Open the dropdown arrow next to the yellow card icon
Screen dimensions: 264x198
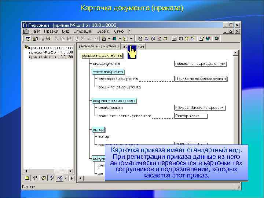131,39
